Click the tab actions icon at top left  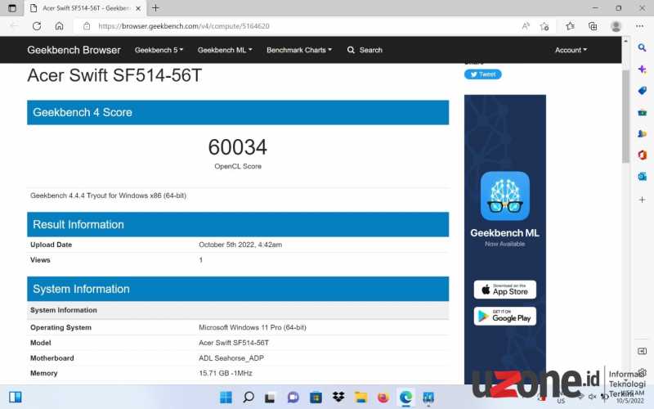point(12,8)
